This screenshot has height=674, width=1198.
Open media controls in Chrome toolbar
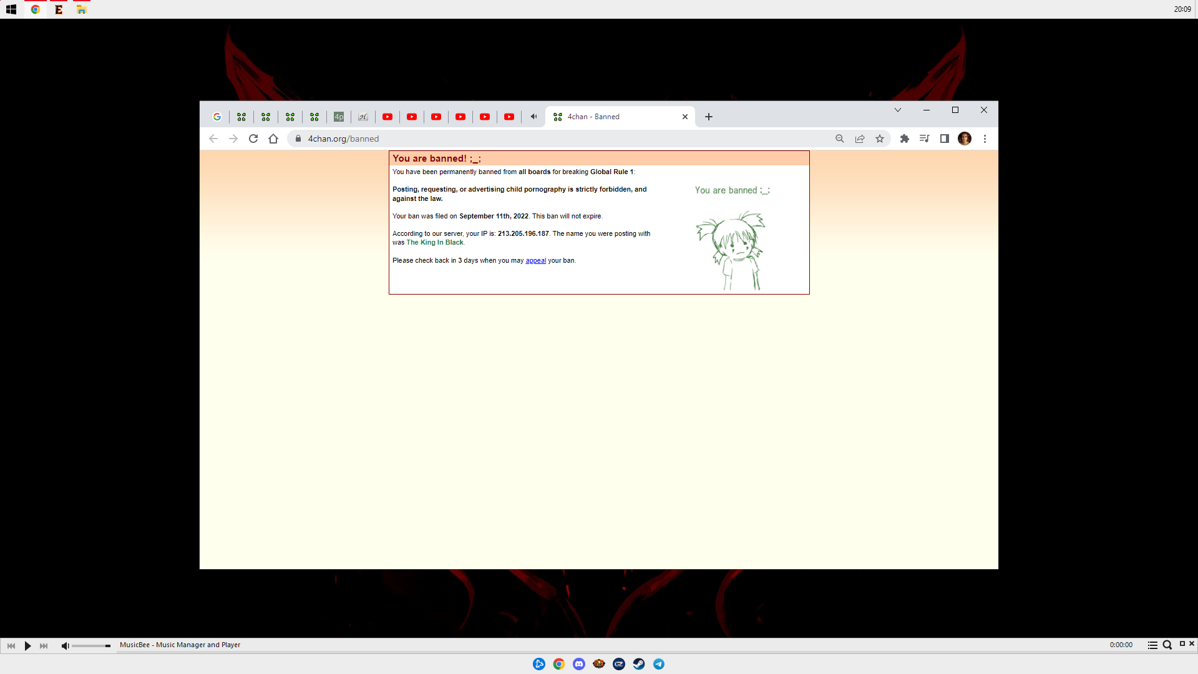tap(925, 139)
